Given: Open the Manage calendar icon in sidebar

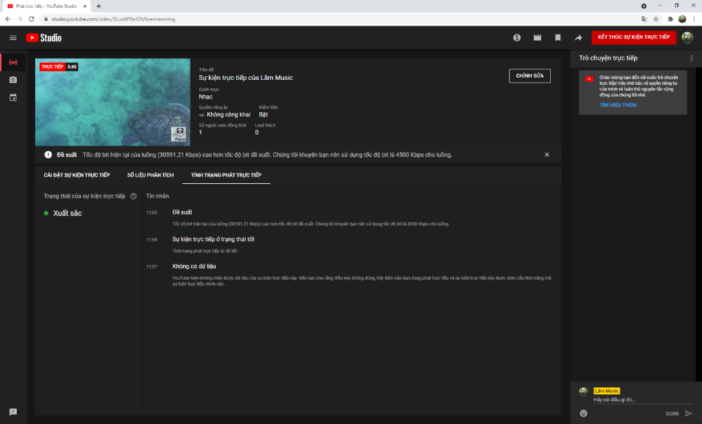Looking at the screenshot, I should coord(13,98).
